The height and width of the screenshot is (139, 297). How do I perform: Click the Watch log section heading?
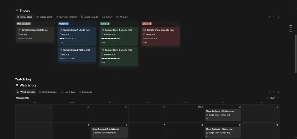tap(23, 79)
